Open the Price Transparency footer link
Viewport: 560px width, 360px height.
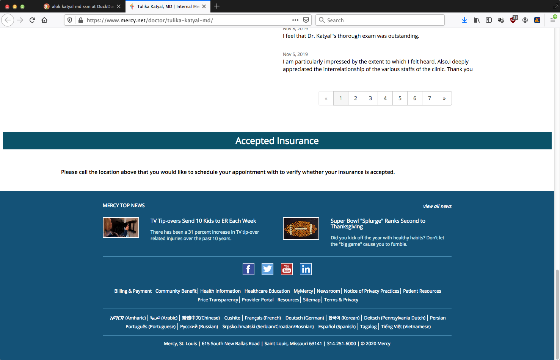pos(218,300)
